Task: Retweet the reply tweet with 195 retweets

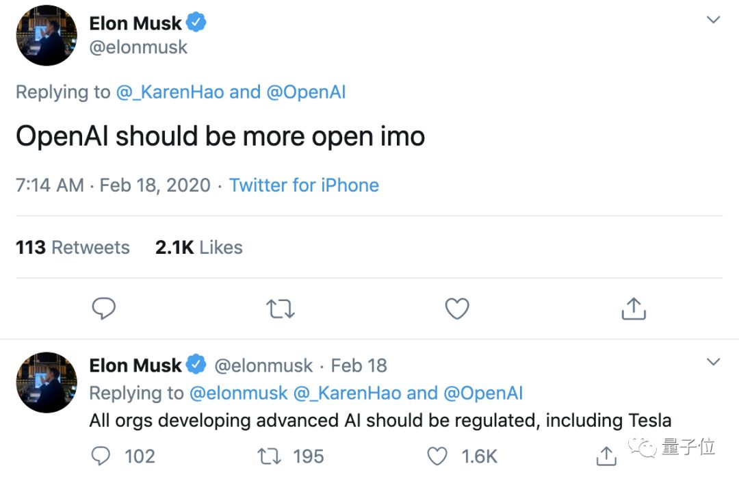Action: (270, 456)
